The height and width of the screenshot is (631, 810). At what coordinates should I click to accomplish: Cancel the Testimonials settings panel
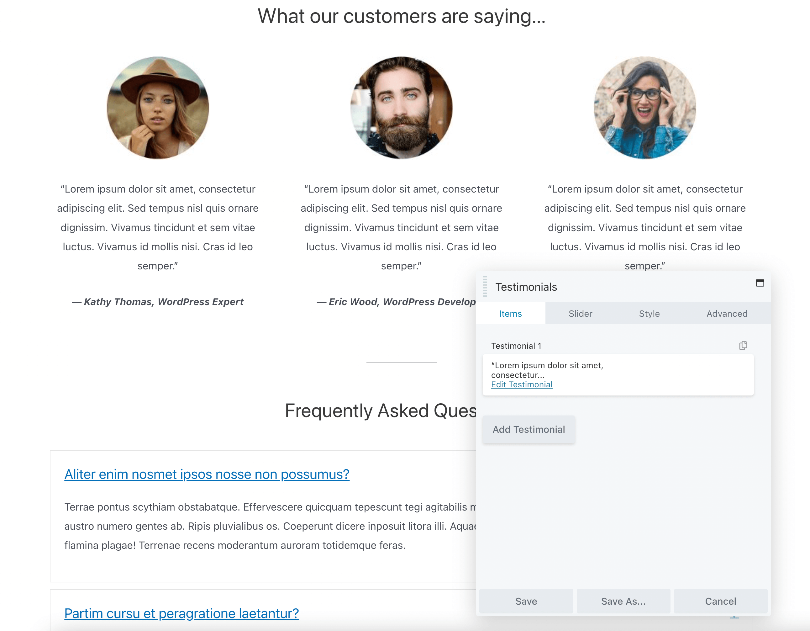coord(720,601)
